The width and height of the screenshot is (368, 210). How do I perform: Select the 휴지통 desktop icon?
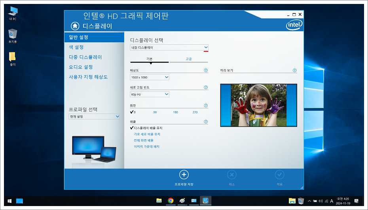pyautogui.click(x=13, y=36)
